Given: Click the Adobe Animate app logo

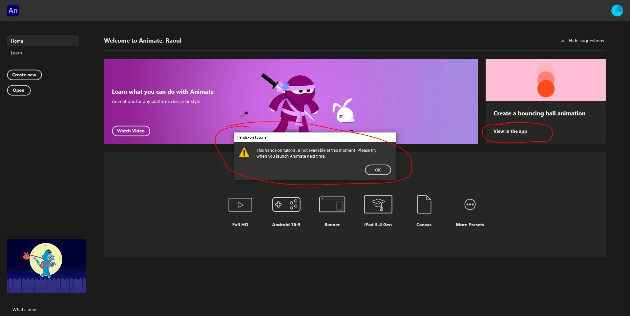Looking at the screenshot, I should point(13,10).
